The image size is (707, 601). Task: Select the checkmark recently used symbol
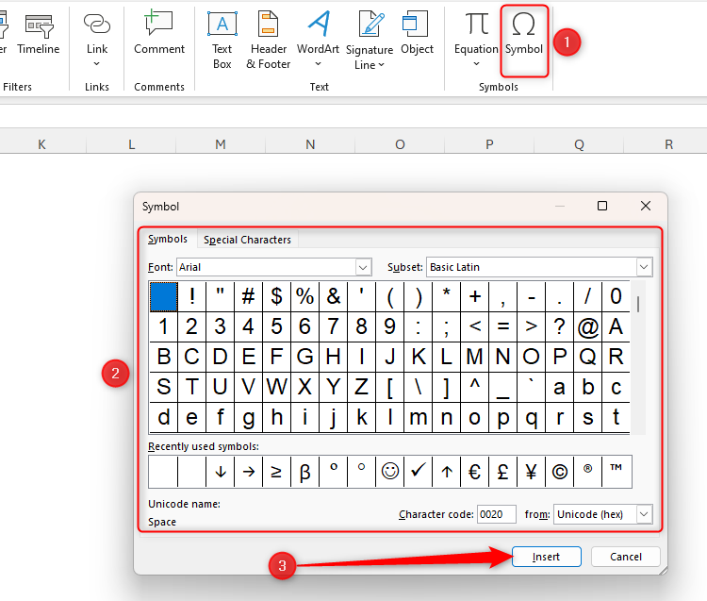(418, 472)
